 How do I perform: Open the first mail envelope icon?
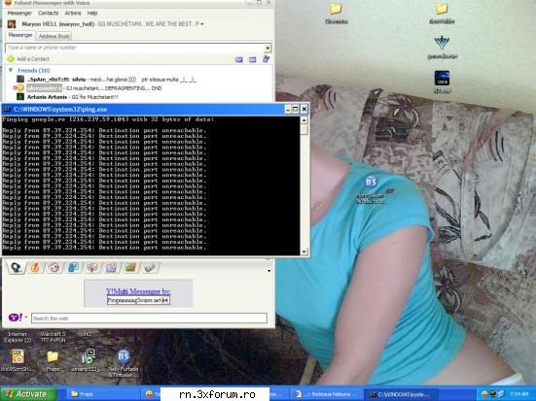pyautogui.click(x=239, y=59)
